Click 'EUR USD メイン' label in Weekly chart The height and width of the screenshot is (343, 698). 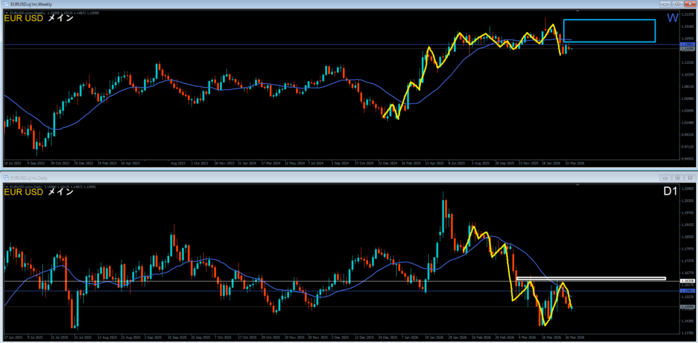[39, 18]
